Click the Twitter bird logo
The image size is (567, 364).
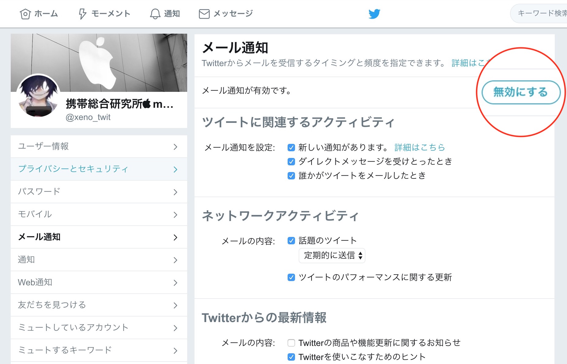click(374, 14)
